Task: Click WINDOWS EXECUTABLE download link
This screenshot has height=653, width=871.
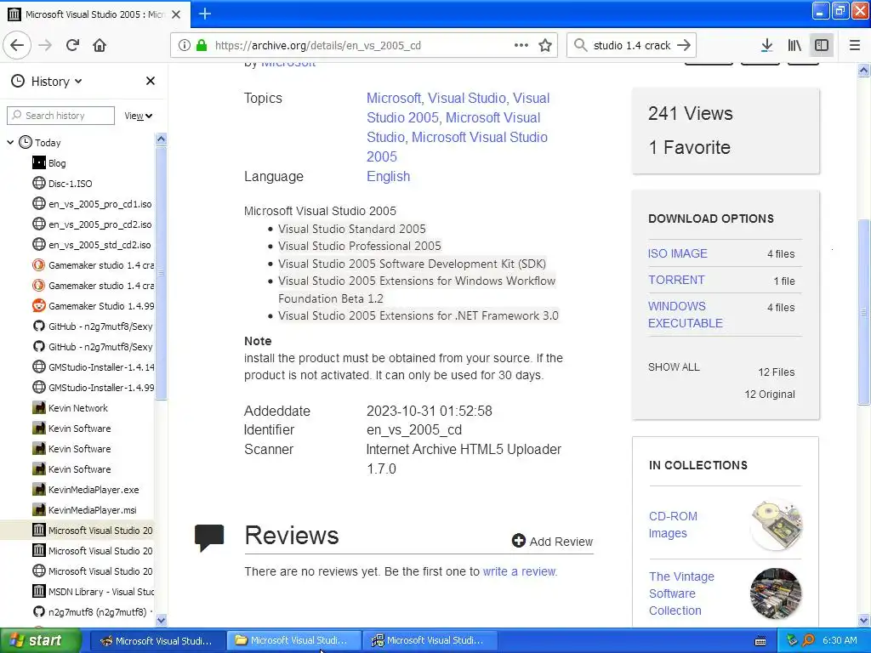Action: click(x=685, y=315)
